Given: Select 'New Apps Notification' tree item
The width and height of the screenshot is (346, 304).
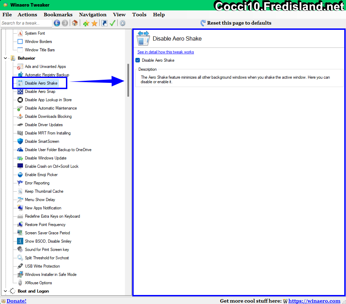Looking at the screenshot, I should coord(43,208).
